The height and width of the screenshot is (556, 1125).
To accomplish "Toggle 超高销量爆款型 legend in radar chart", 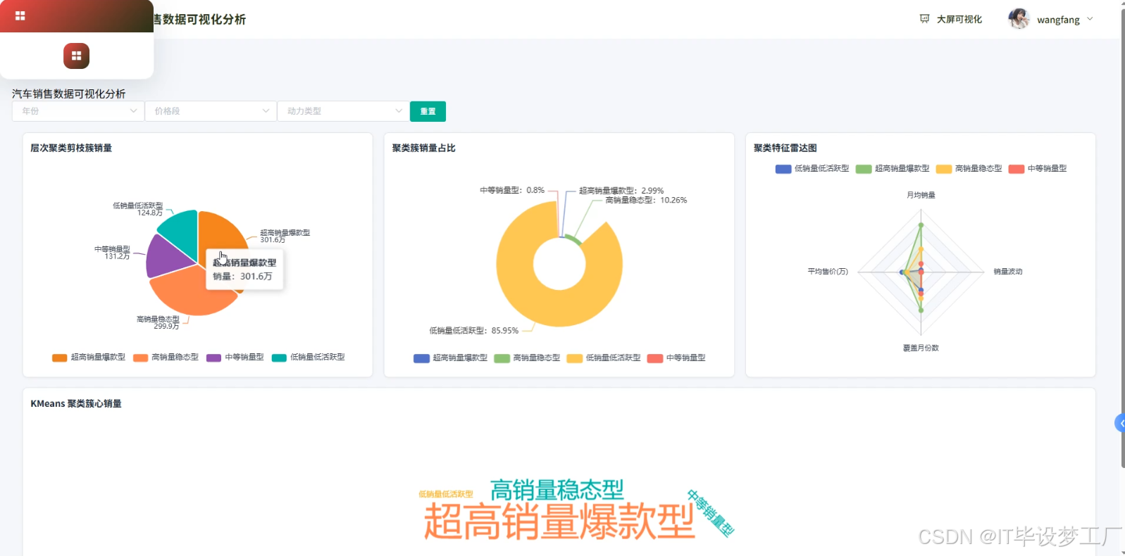I will 893,169.
